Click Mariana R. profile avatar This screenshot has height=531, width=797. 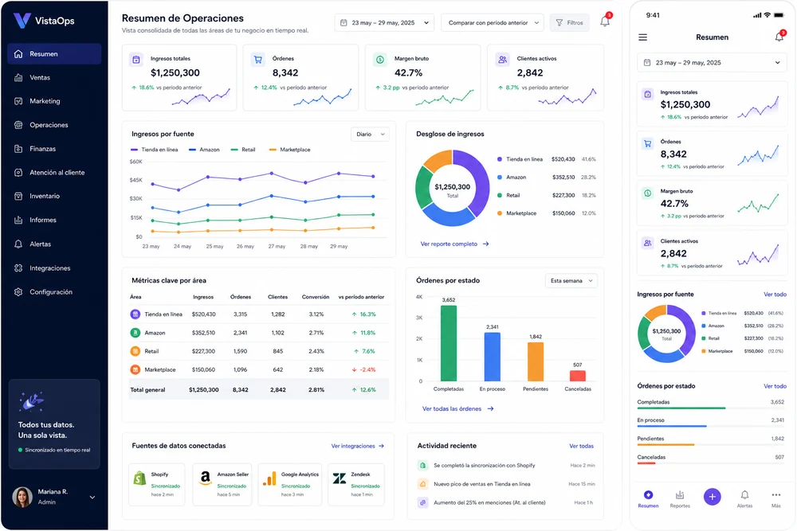click(22, 497)
